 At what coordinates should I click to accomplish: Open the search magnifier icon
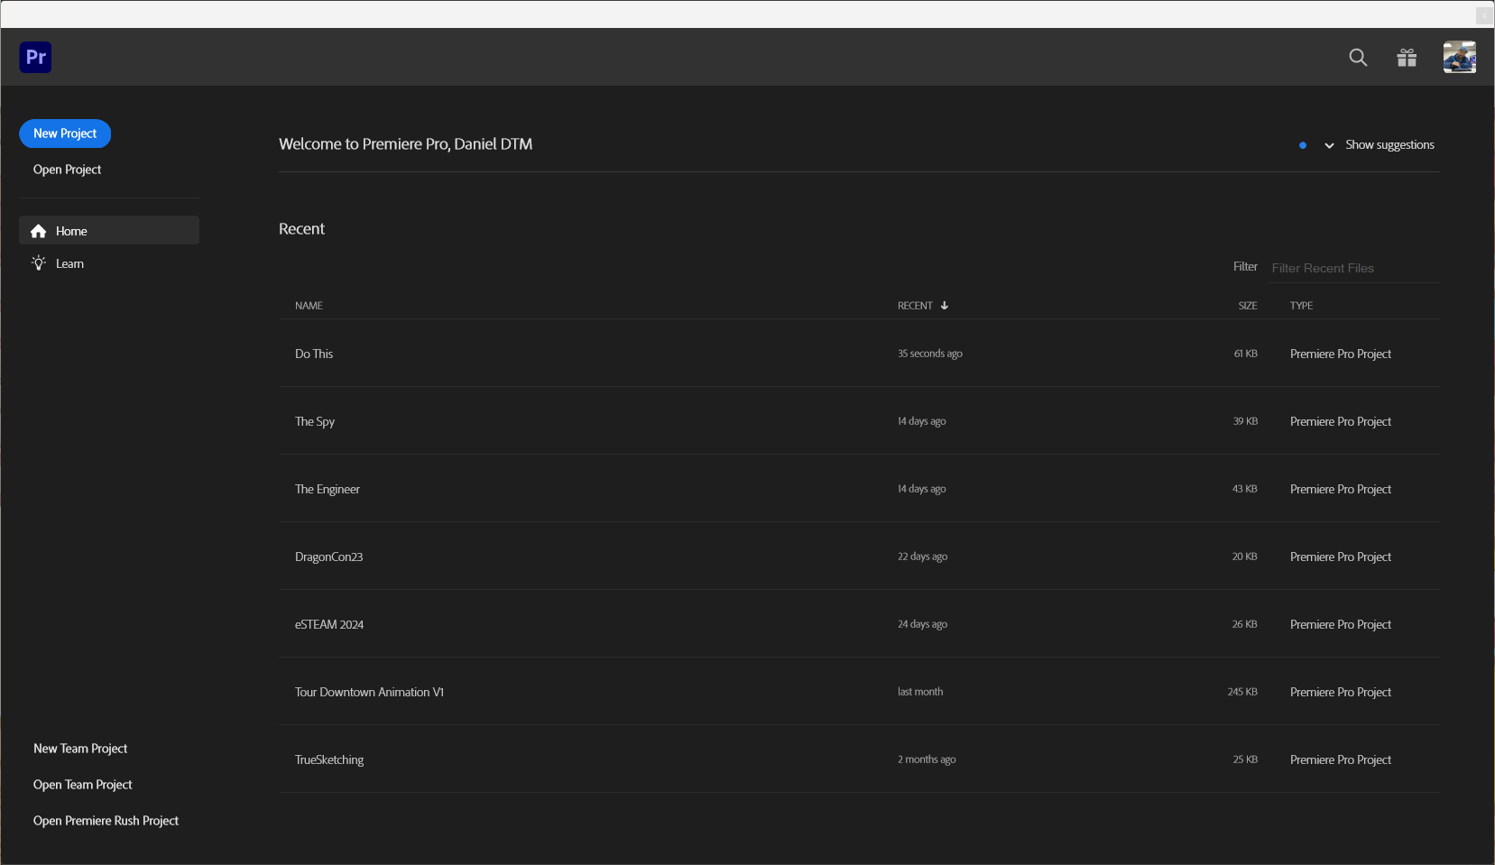click(1358, 58)
